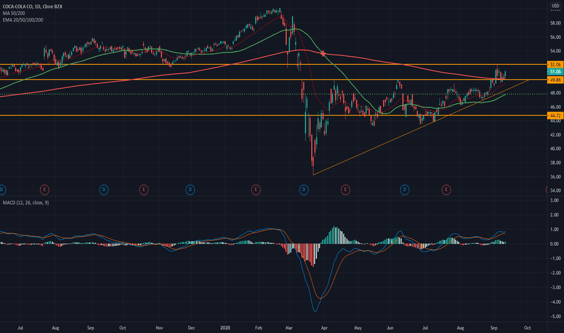Click the dividend D marker in mid-June 2020

click(405, 190)
